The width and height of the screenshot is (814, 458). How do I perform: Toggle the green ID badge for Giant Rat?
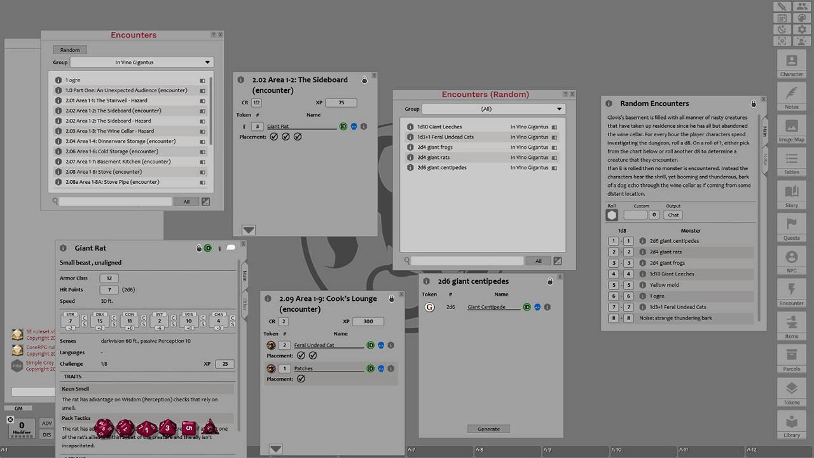click(343, 126)
